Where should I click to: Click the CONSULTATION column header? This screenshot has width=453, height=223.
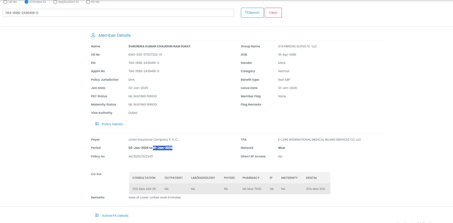(144, 178)
